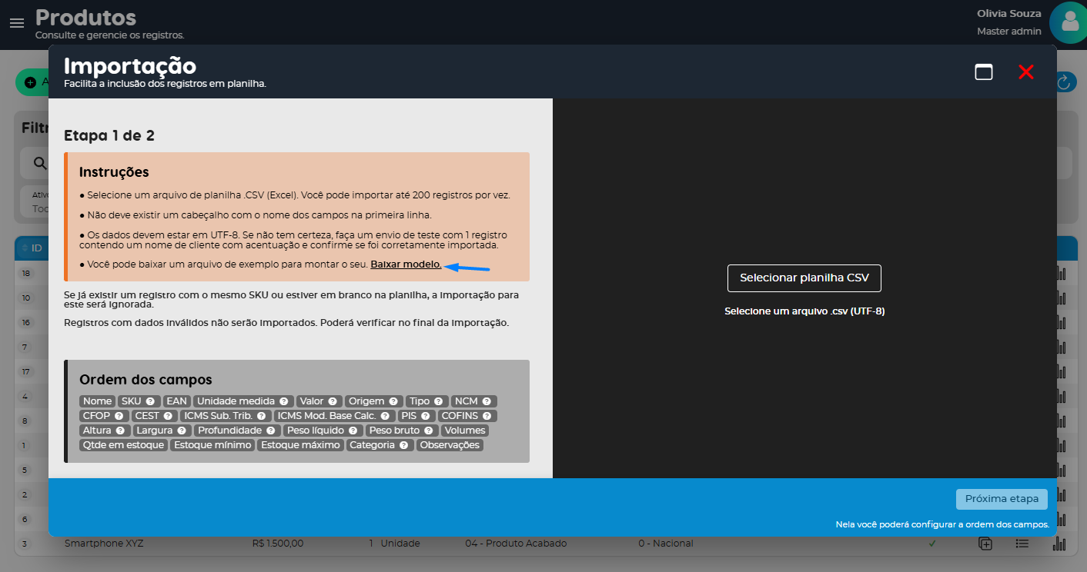
Task: Click the help icon beside Peso bruto
Action: point(428,431)
